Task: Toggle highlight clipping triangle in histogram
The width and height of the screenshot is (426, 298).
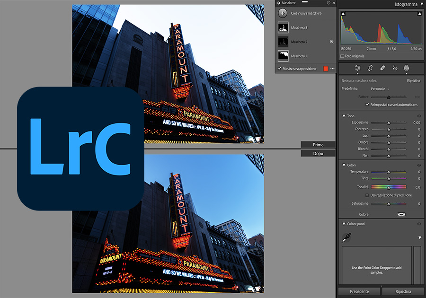Action: pos(420,14)
